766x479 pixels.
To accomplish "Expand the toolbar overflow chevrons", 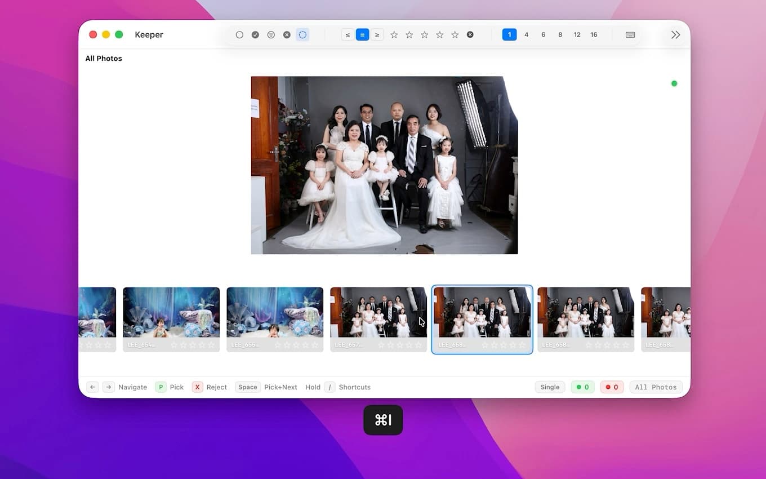I will 675,35.
